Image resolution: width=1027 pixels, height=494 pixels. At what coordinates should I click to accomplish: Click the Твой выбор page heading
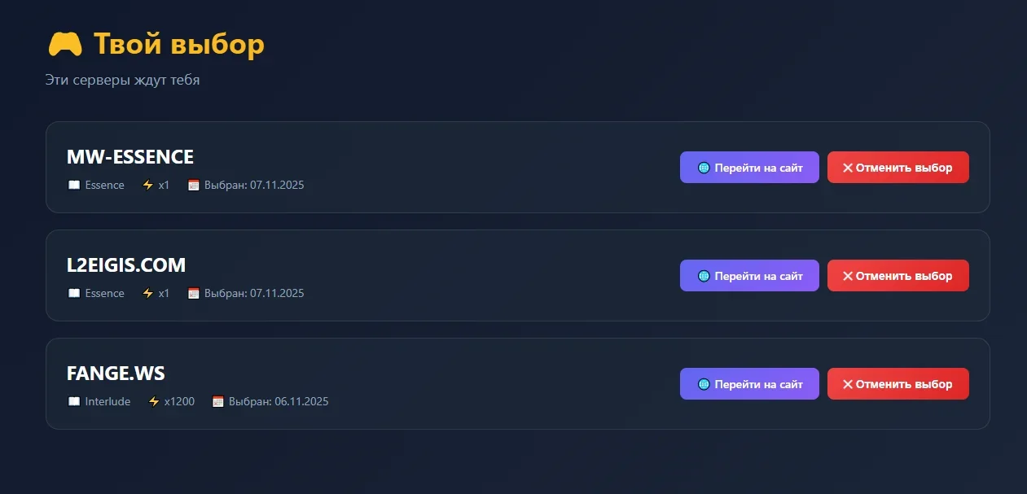(x=179, y=44)
